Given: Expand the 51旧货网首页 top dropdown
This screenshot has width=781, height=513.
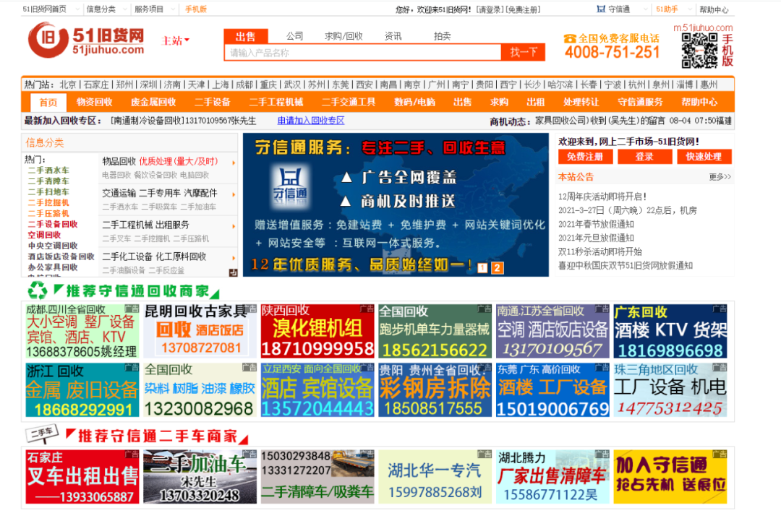Looking at the screenshot, I should [77, 9].
